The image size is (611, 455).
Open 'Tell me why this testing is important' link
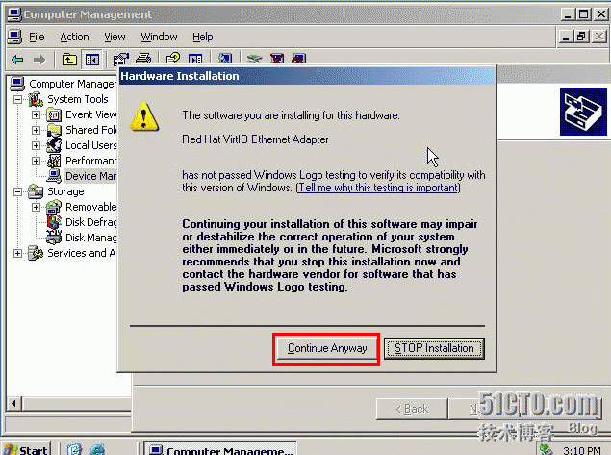[378, 188]
